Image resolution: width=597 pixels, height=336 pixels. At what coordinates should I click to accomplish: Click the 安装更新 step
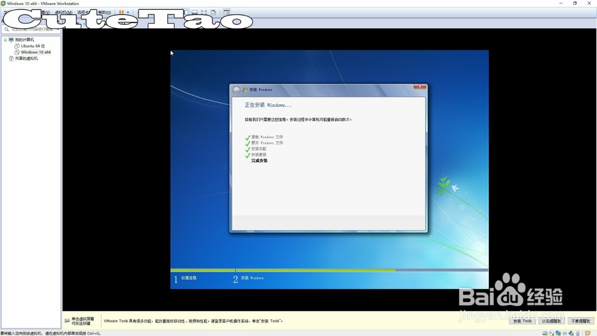(x=259, y=155)
